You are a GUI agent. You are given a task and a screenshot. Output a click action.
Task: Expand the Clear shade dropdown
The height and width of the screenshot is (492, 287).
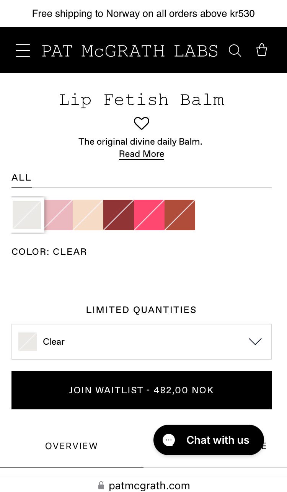click(x=141, y=342)
